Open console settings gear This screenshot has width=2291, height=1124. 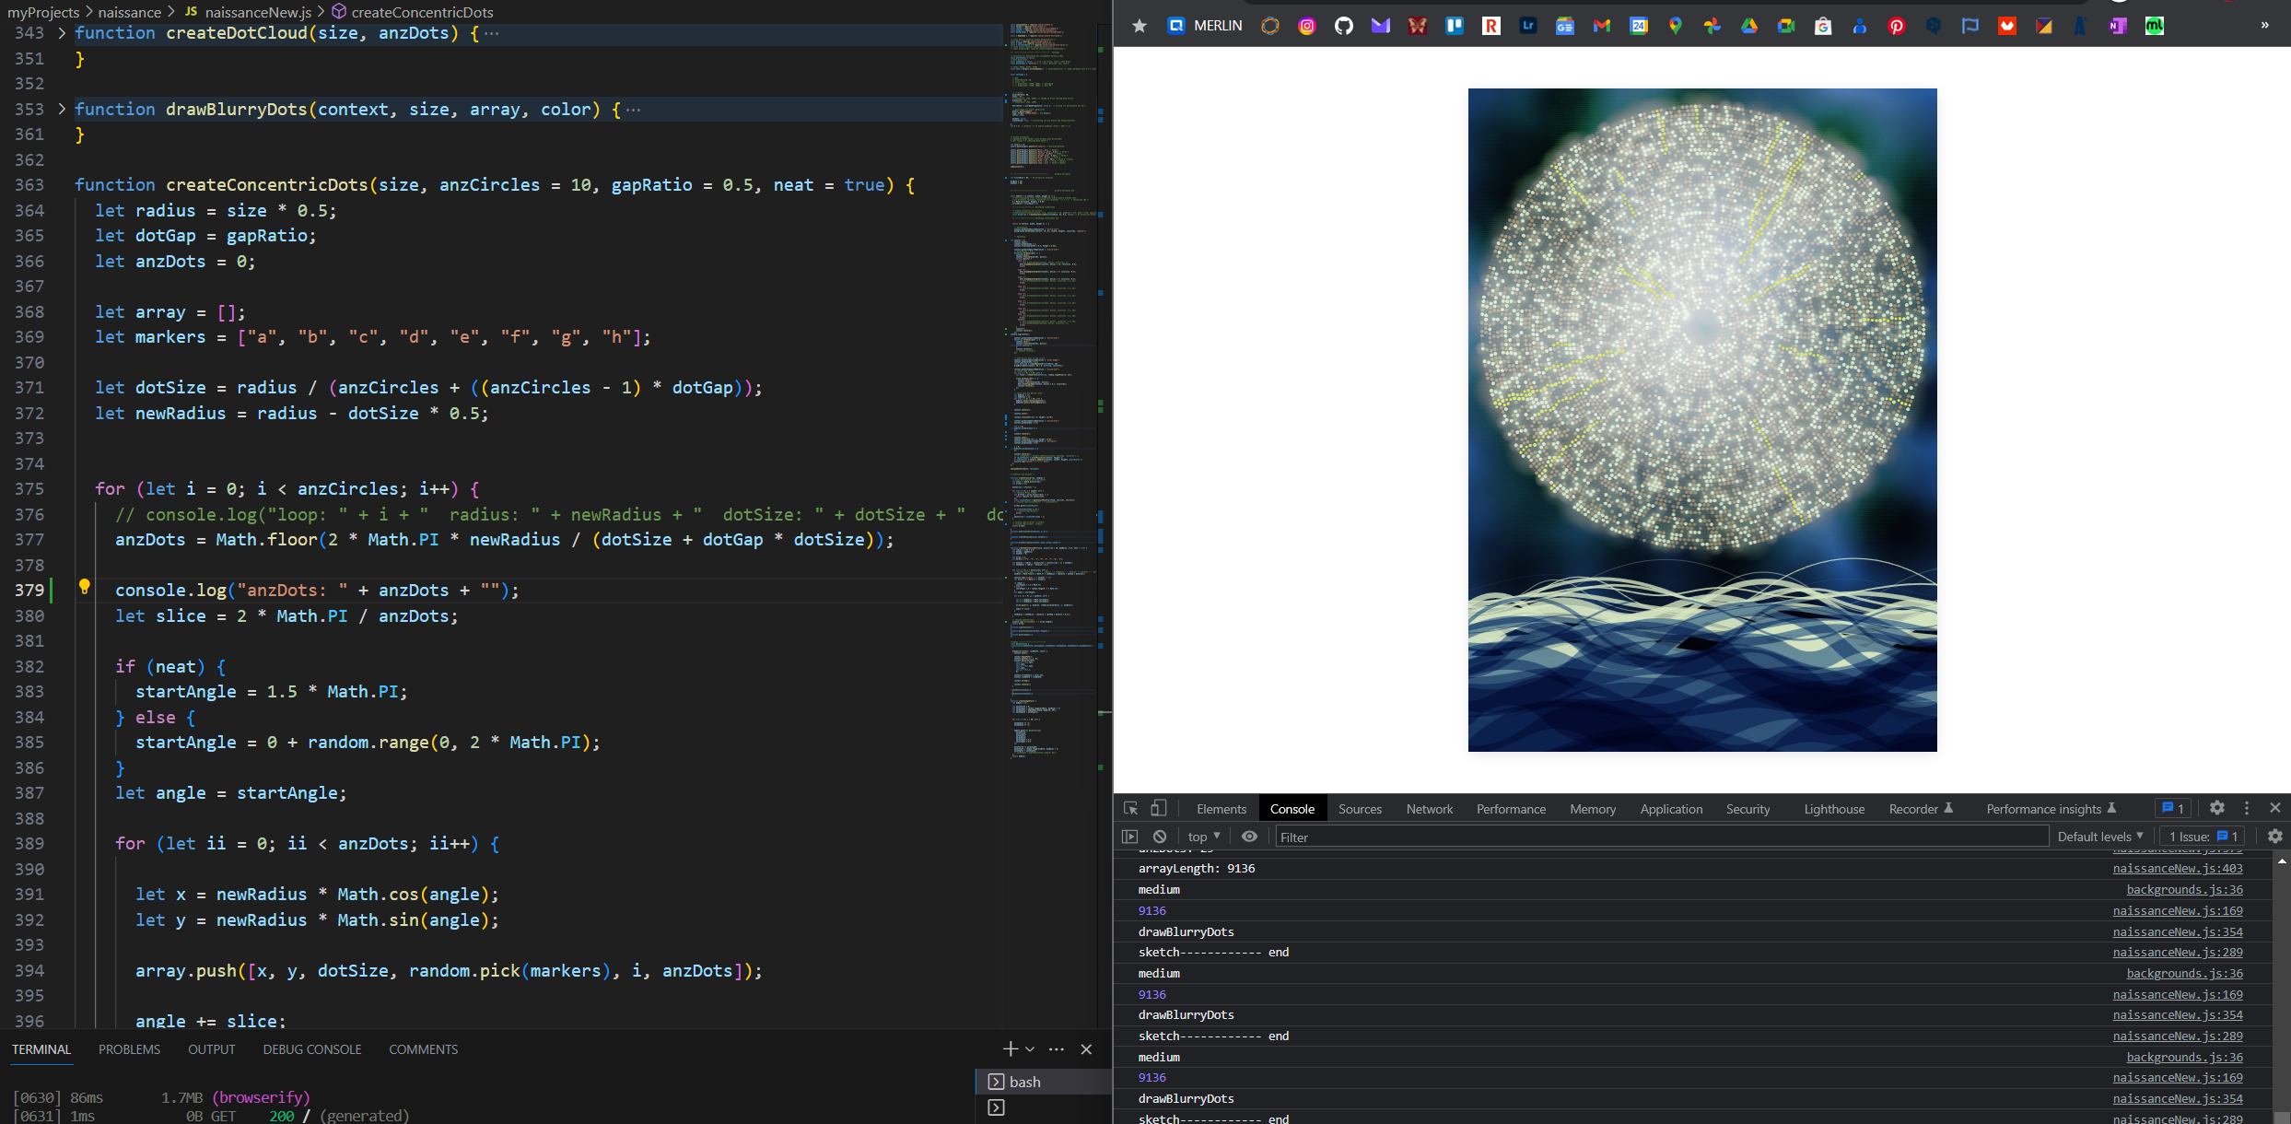2274,837
